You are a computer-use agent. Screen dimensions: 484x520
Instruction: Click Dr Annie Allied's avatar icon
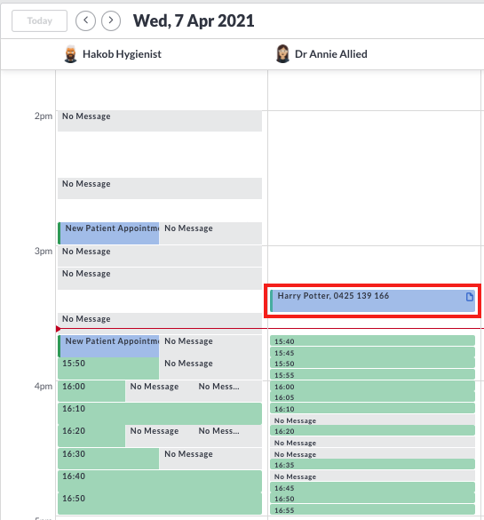282,53
